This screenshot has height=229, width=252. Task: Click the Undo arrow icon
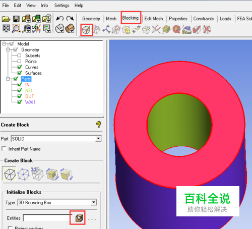coord(60,18)
